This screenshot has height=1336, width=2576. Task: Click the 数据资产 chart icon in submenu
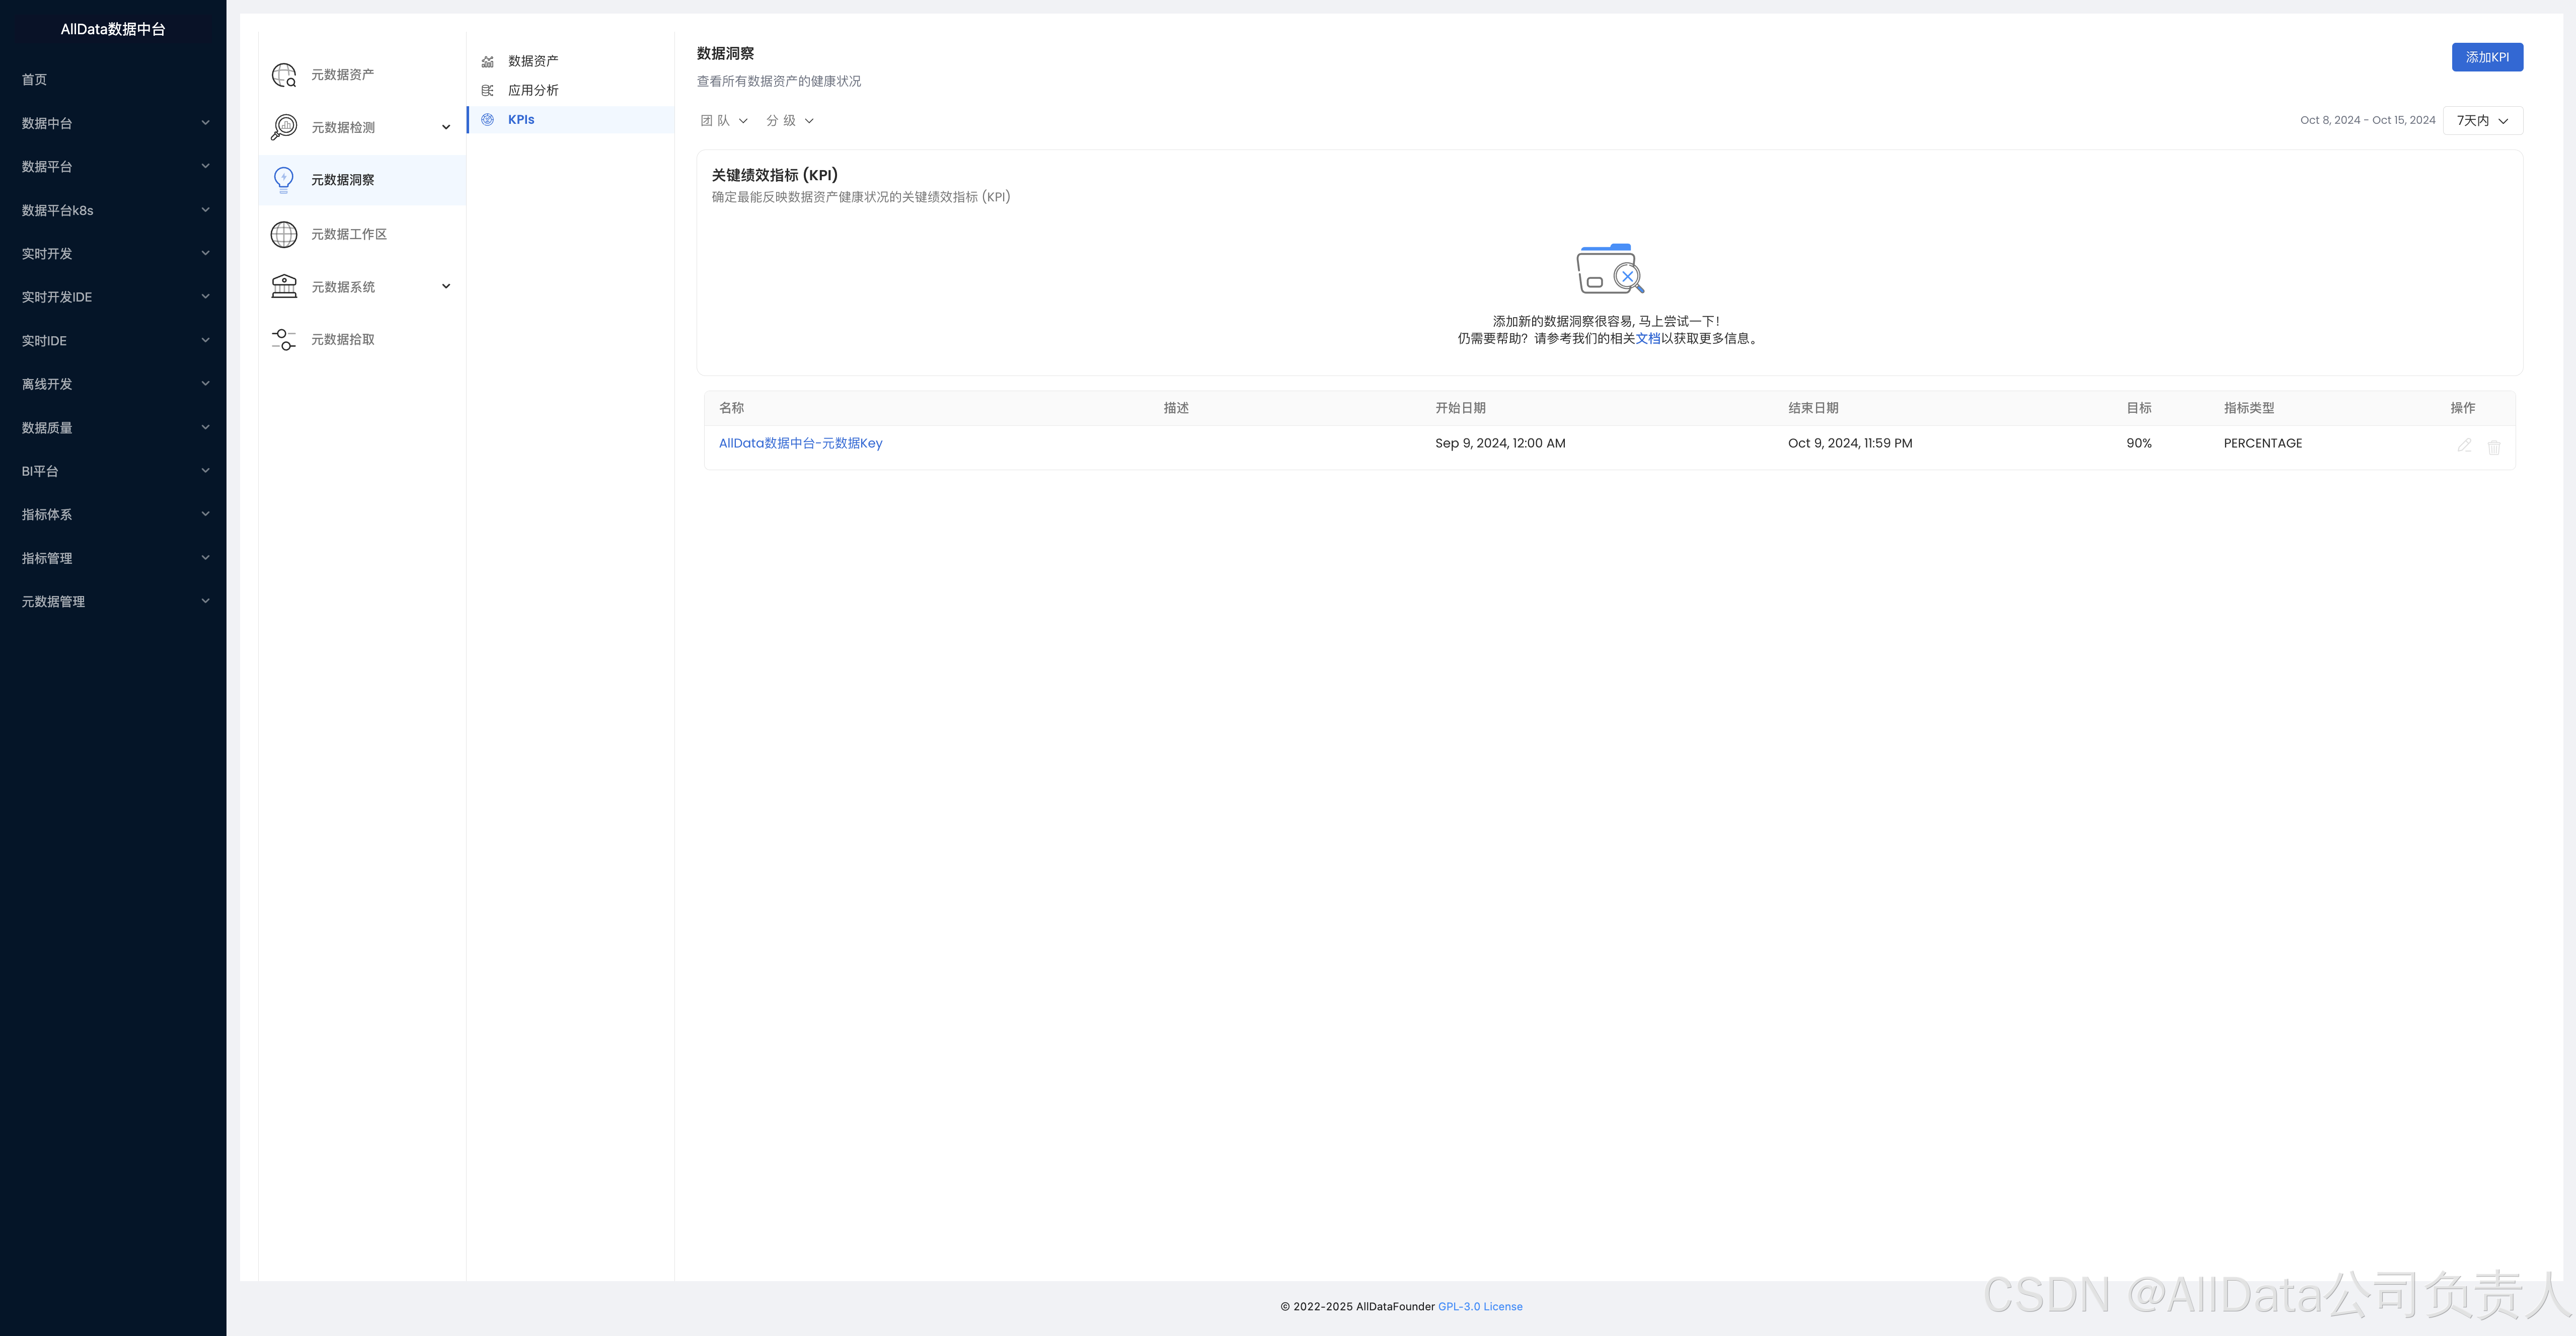[x=488, y=62]
